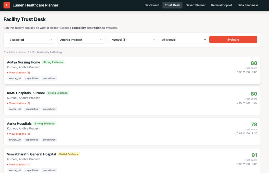
Task: Click KIMS Hospitals, Kurnool facility name
Action: (26, 93)
